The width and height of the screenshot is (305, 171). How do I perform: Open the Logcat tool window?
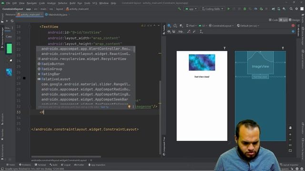66,165
